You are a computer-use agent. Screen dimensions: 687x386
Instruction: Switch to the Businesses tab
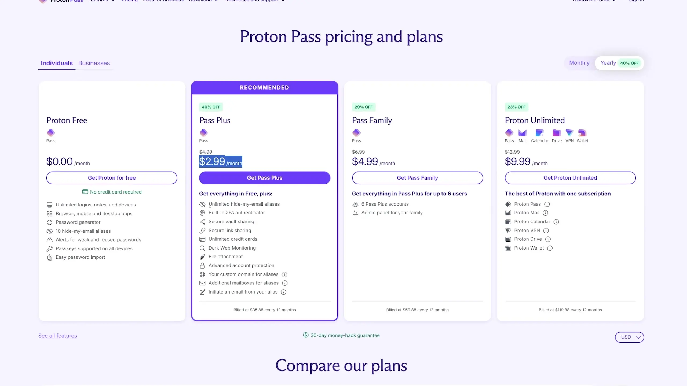click(94, 63)
